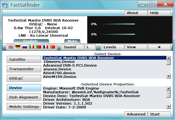Image resolution: width=175 pixels, height=120 pixels.
Task: Select AVerM199.Device in the list
Action: coord(104,77)
